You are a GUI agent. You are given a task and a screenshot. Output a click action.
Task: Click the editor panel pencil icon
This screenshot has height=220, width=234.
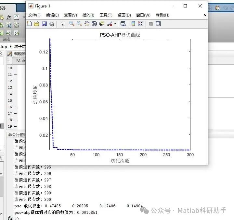10,54
